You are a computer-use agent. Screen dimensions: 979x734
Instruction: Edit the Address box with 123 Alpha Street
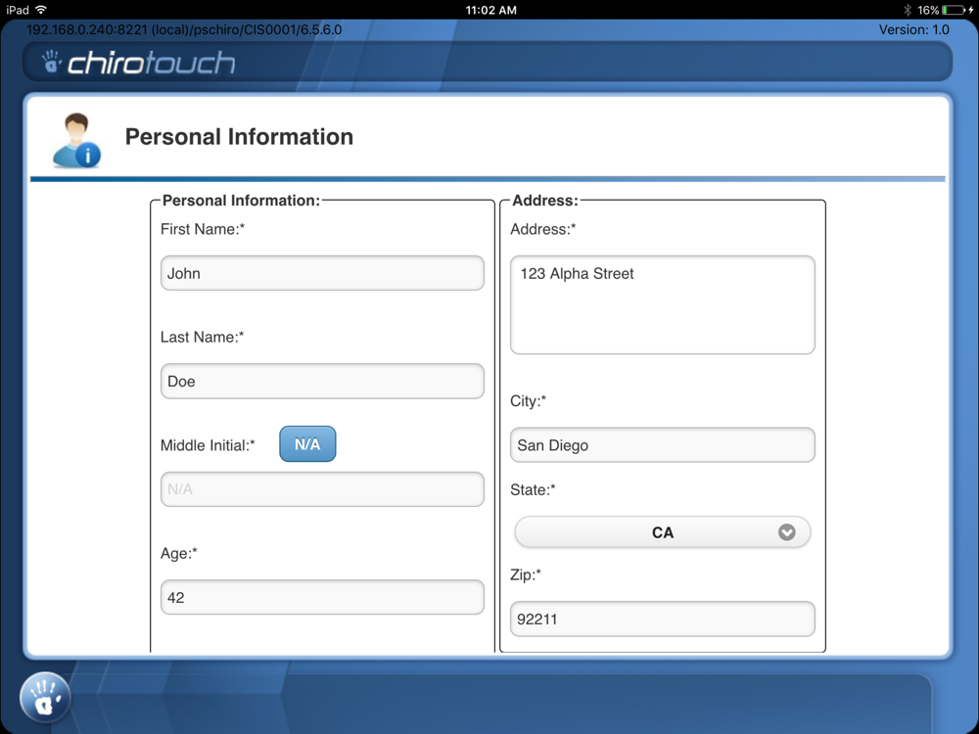pos(663,304)
